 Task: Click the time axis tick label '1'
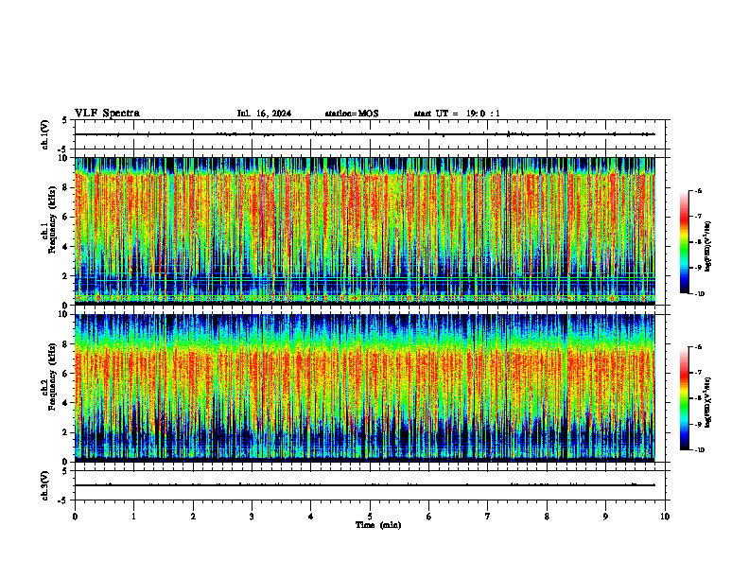[x=133, y=517]
